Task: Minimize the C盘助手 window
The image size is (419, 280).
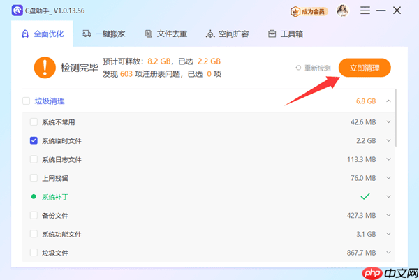Action: tap(381, 10)
